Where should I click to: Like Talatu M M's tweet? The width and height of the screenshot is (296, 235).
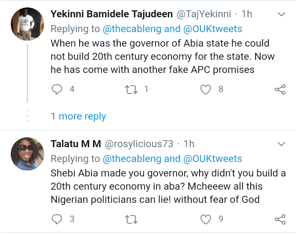pos(206,219)
